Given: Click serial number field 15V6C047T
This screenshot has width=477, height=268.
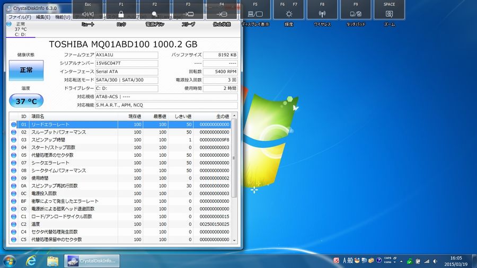Looking at the screenshot, I should tap(127, 63).
